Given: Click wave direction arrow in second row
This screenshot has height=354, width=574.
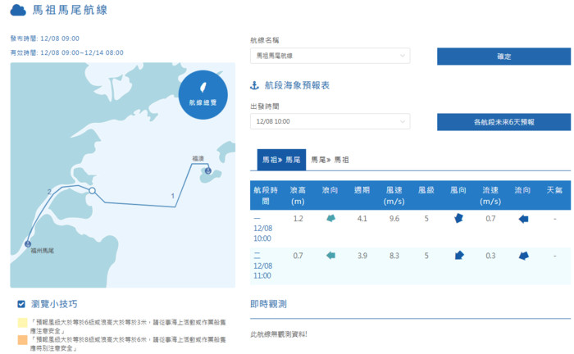Looking at the screenshot, I should [331, 256].
